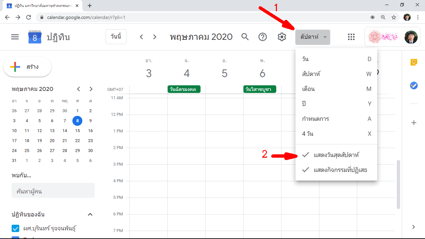Viewport: 425px width, 239px height.
Task: Collapse the ปฏิทินของฉัน calendar list
Action: tap(90, 214)
